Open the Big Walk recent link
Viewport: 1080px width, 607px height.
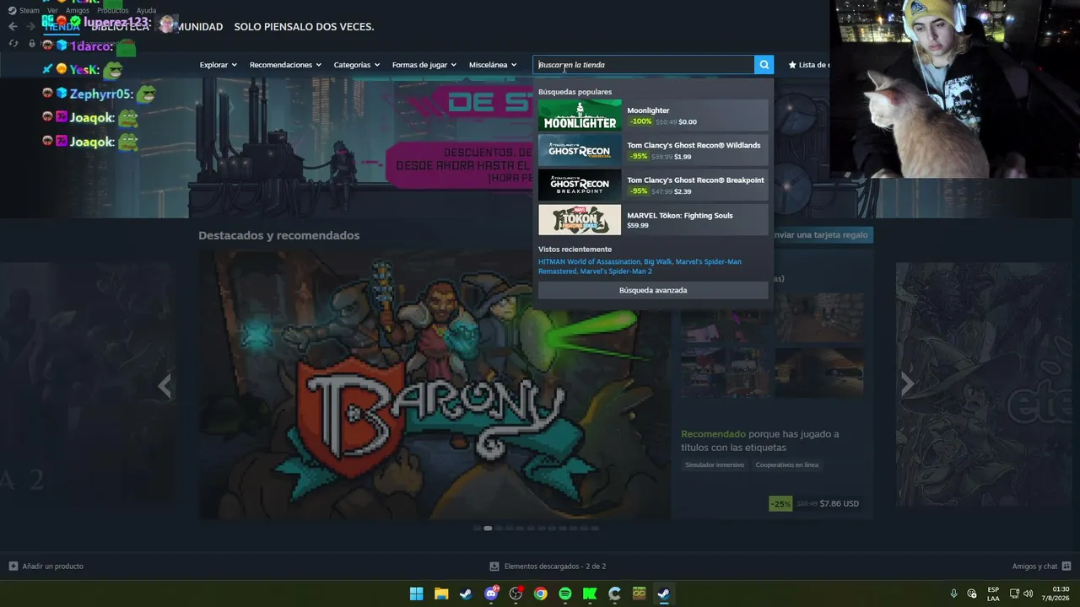click(657, 262)
